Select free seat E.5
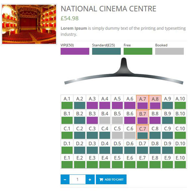196x191 pixels. 117,161
